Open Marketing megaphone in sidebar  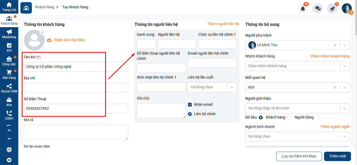9,34
